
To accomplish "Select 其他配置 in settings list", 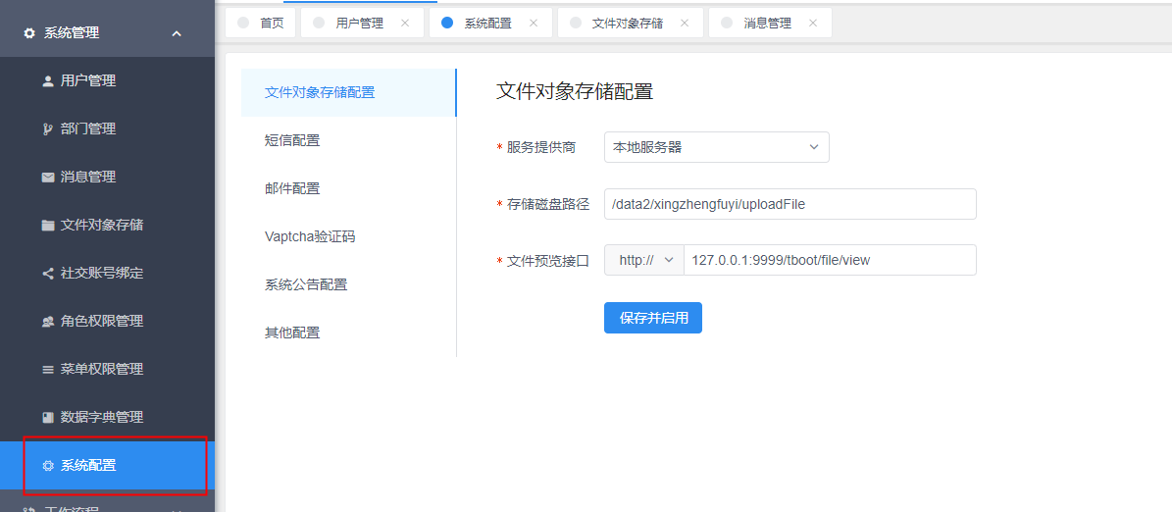I will 348,333.
